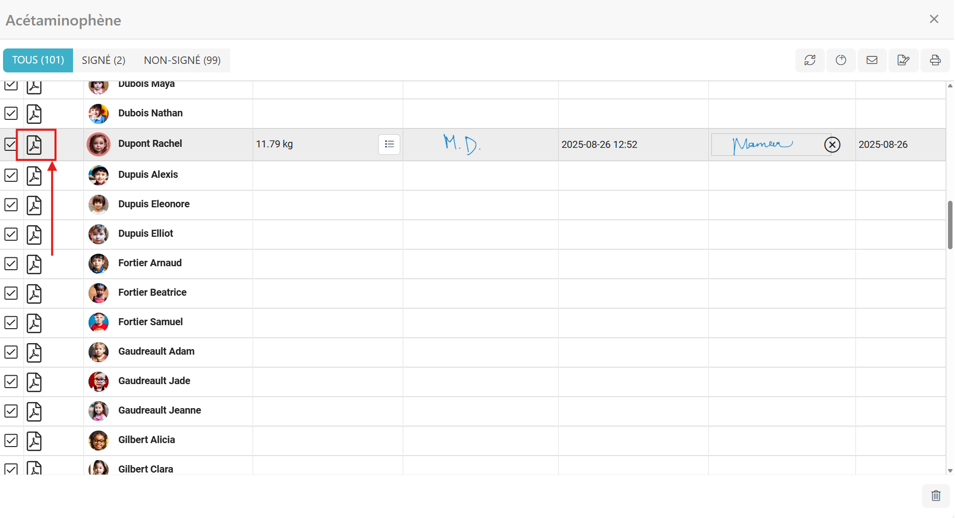The image size is (955, 518).
Task: Uncheck the Dubois Nathan checkbox
Action: pyautogui.click(x=11, y=113)
